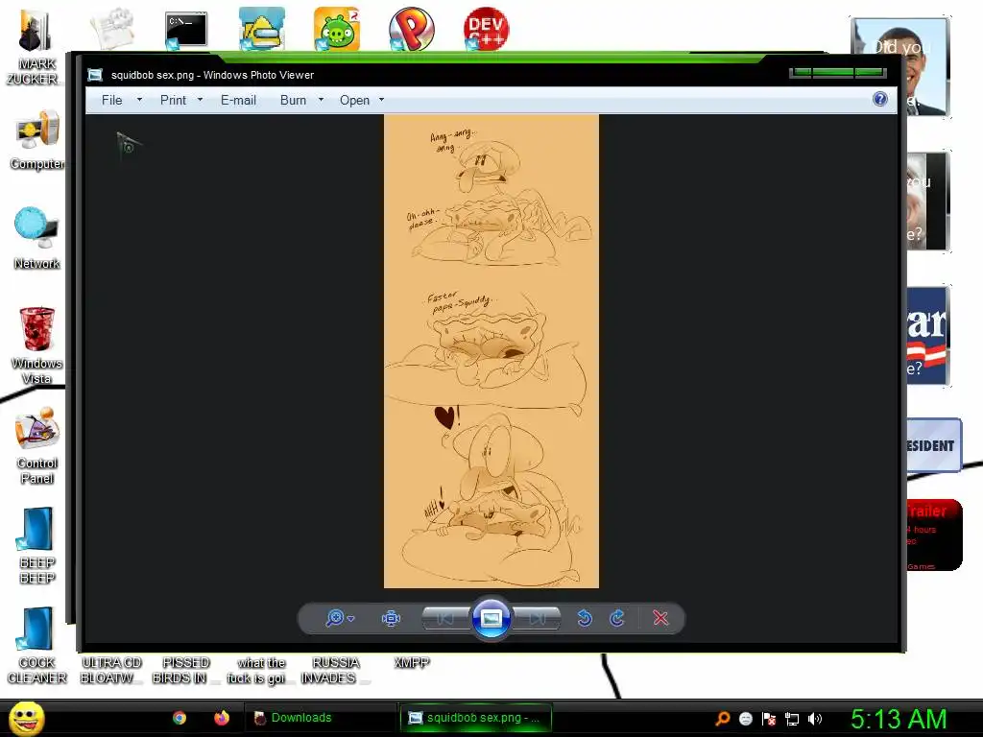The image size is (983, 737).
Task: Select the Windows Vista recycle bin icon
Action: coord(37,345)
